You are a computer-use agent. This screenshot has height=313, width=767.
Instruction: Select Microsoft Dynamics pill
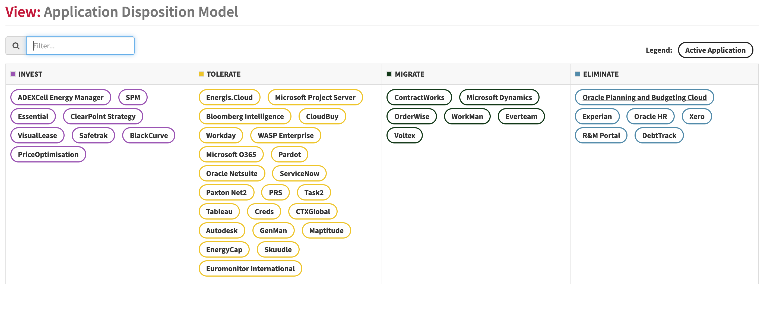coord(499,98)
